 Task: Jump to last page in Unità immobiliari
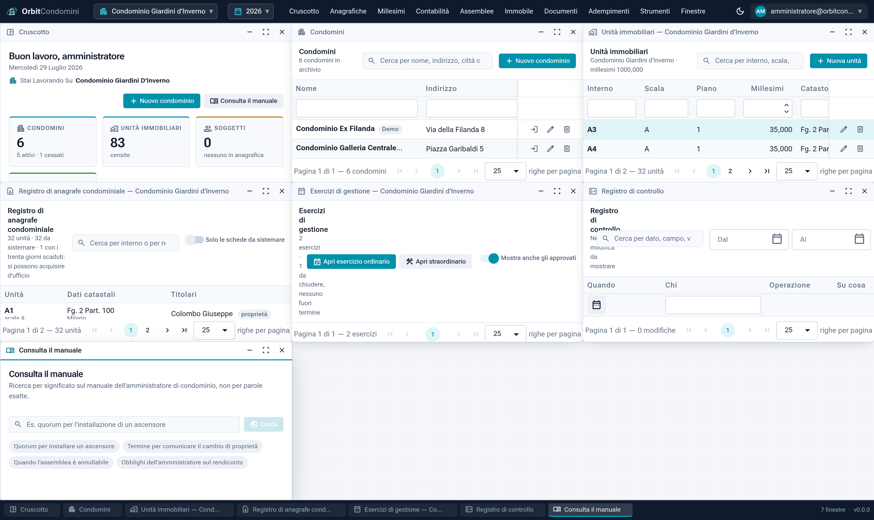(x=767, y=171)
